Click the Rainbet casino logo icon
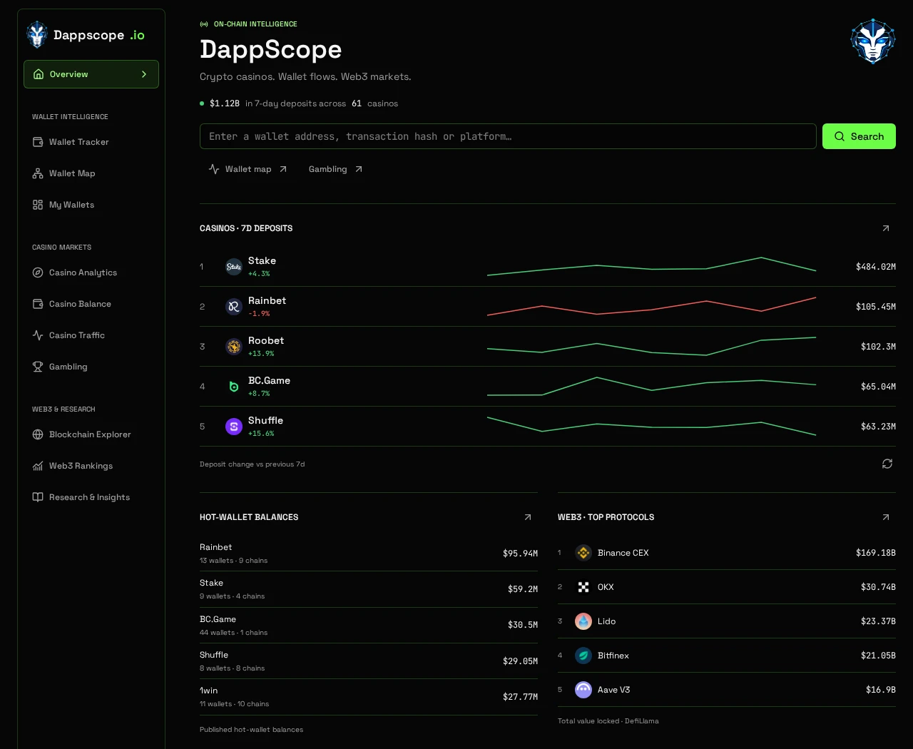The image size is (913, 749). coord(234,307)
